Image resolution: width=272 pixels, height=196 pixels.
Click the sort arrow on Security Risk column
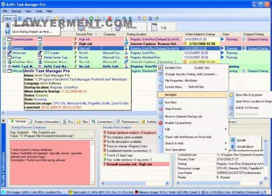click(96, 34)
